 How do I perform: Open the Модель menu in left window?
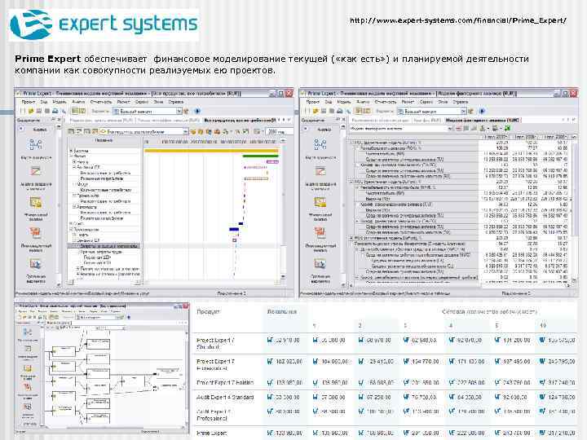[x=60, y=102]
